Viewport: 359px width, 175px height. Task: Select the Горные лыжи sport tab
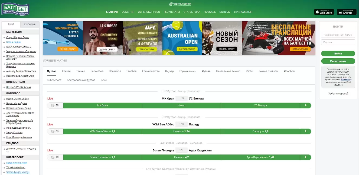coord(188,71)
